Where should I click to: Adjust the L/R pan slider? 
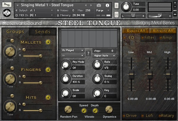(133, 16)
